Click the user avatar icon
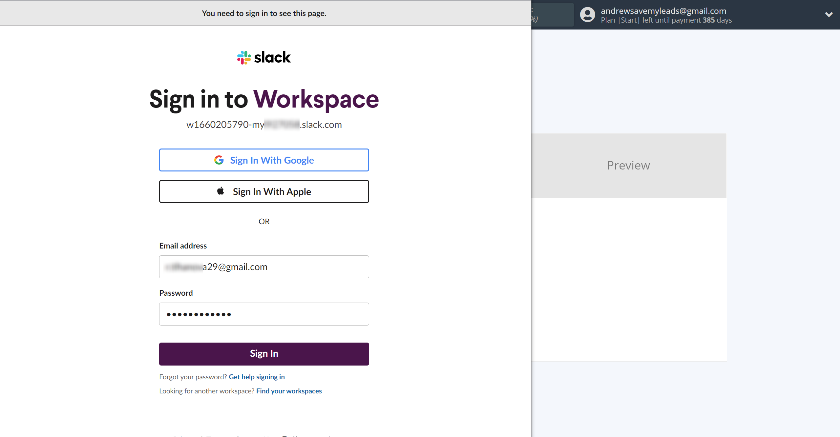This screenshot has height=437, width=840. pos(588,14)
